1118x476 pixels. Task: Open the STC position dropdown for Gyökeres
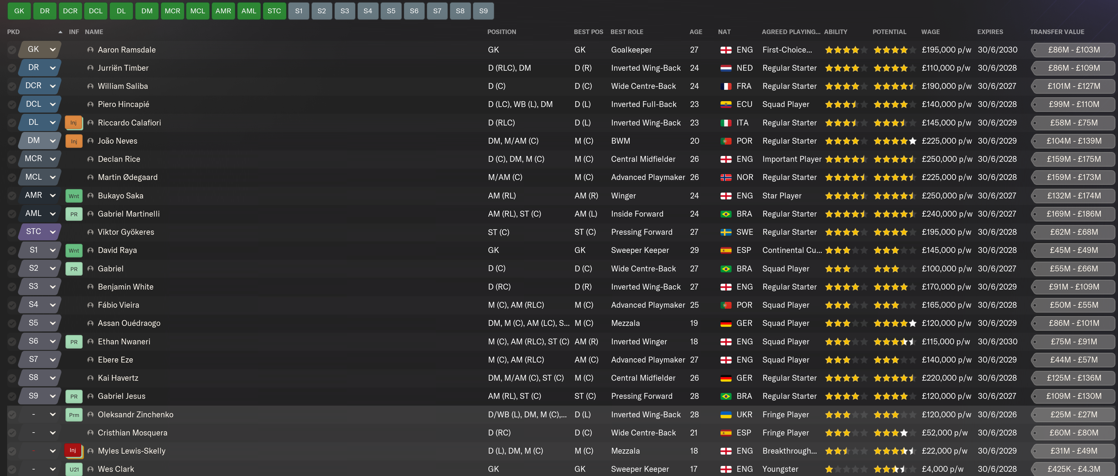click(x=52, y=232)
